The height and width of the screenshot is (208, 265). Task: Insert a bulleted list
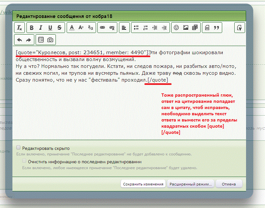(137, 28)
